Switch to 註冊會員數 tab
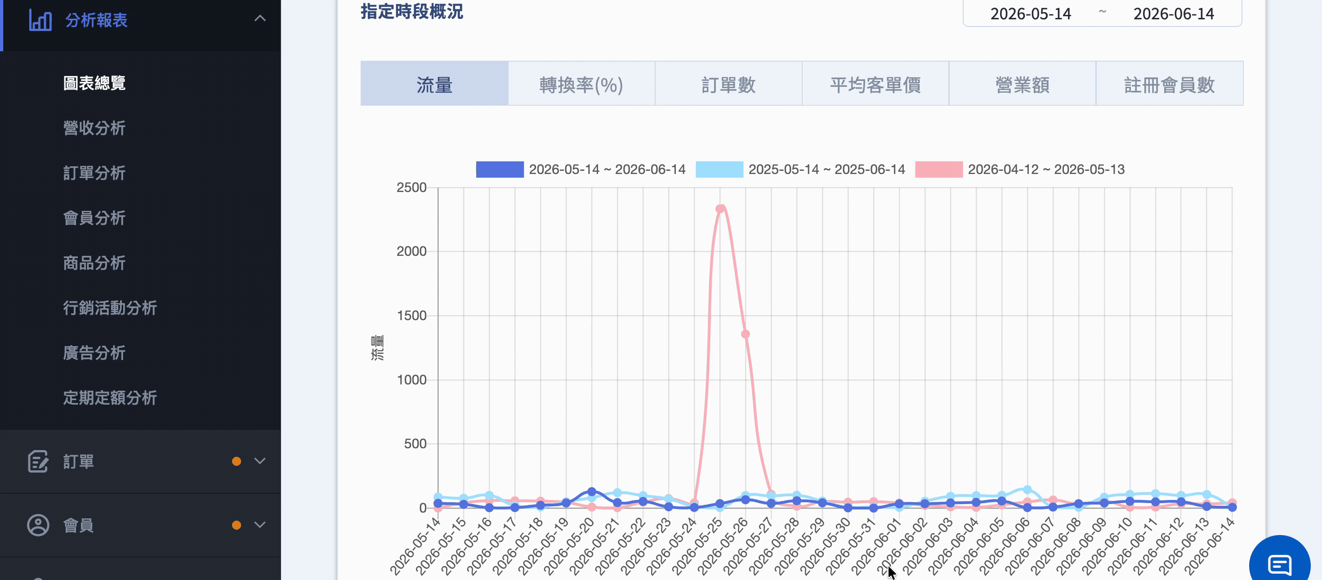The width and height of the screenshot is (1322, 580). (1170, 84)
